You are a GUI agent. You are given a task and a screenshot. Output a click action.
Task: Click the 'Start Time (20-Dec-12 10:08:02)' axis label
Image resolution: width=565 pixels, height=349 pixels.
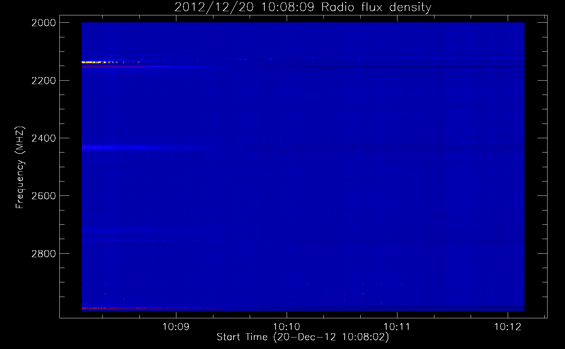coord(303,337)
